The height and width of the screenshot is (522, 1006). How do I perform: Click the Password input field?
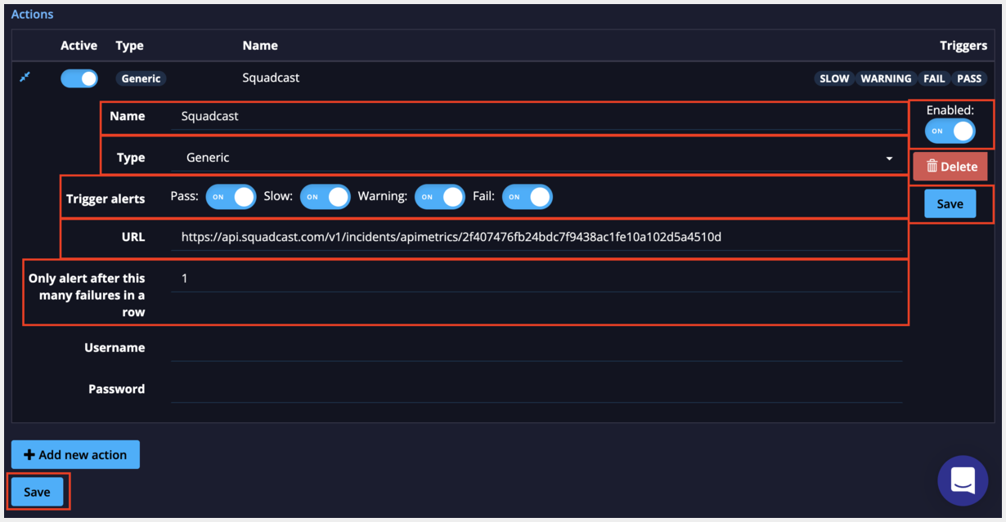537,390
